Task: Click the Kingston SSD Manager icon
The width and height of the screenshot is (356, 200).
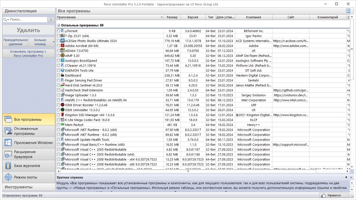Action: coord(63,115)
